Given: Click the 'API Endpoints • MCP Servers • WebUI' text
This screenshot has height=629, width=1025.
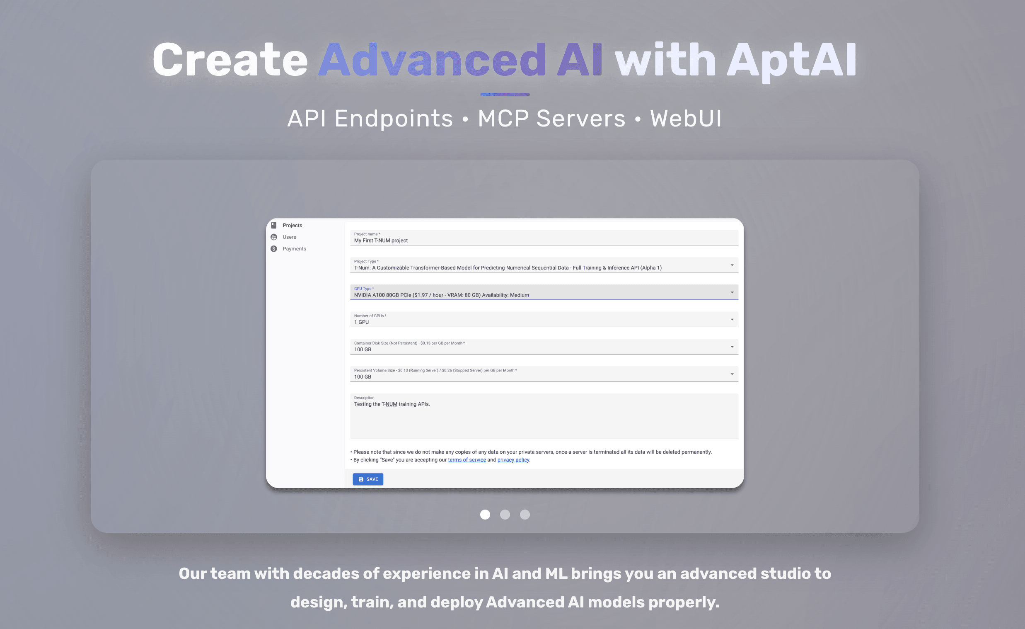Looking at the screenshot, I should pos(505,119).
